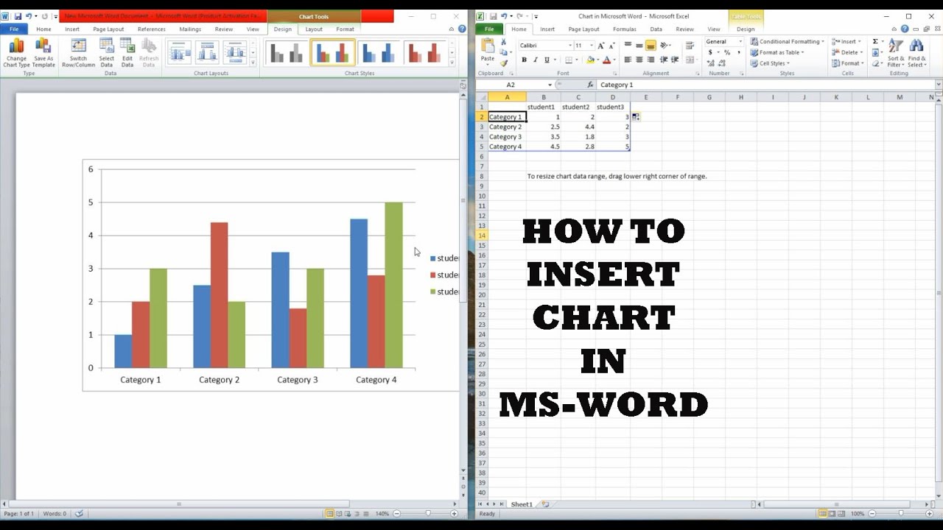943x530 pixels.
Task: Click Switch Row/Column in Word ribbon
Action: click(x=78, y=52)
